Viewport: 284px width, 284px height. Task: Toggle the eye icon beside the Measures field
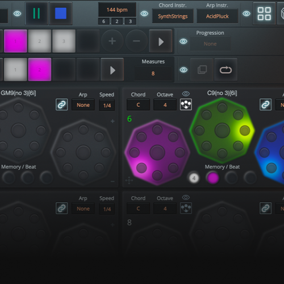183,70
